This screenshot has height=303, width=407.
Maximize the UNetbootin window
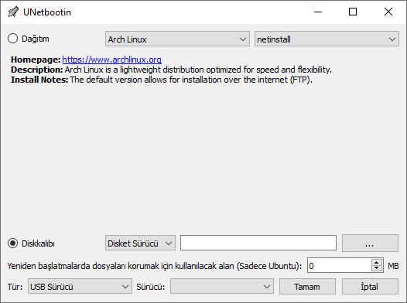[353, 12]
